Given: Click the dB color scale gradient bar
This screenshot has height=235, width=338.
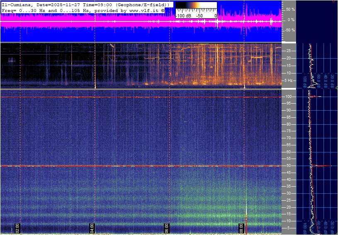Looking at the screenshot, I should (x=196, y=7).
